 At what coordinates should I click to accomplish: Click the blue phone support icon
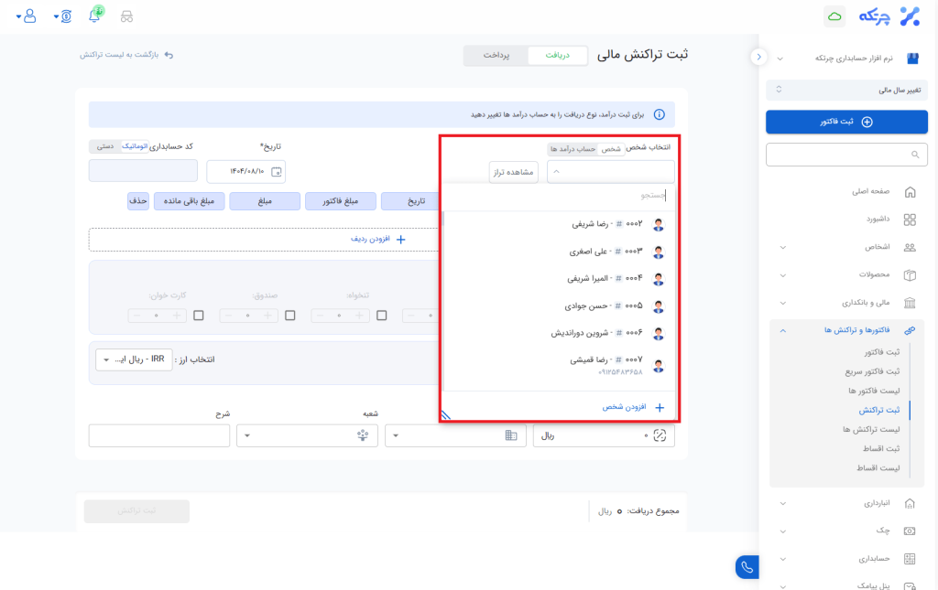[747, 567]
